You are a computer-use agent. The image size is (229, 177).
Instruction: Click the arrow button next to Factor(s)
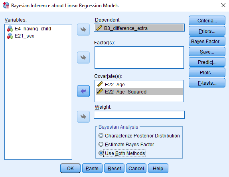(83, 58)
